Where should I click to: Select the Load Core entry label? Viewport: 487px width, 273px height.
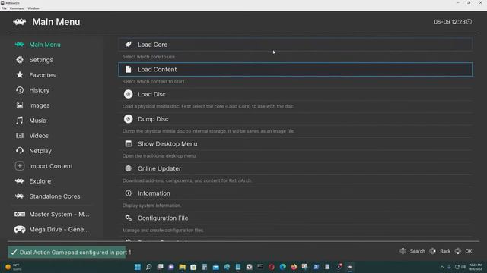152,45
